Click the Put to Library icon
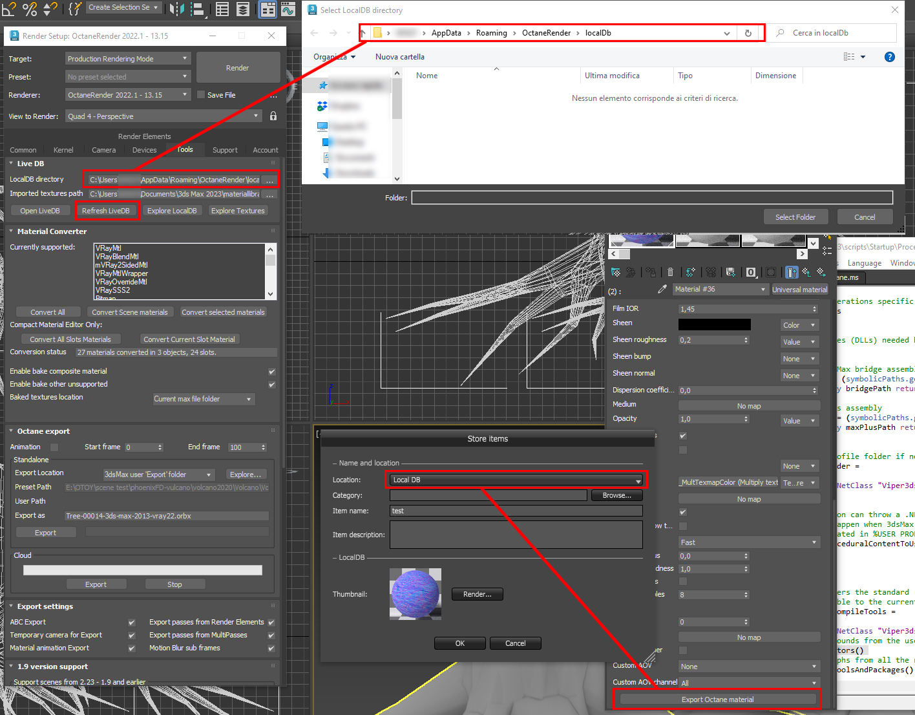The image size is (915, 715). pos(730,272)
